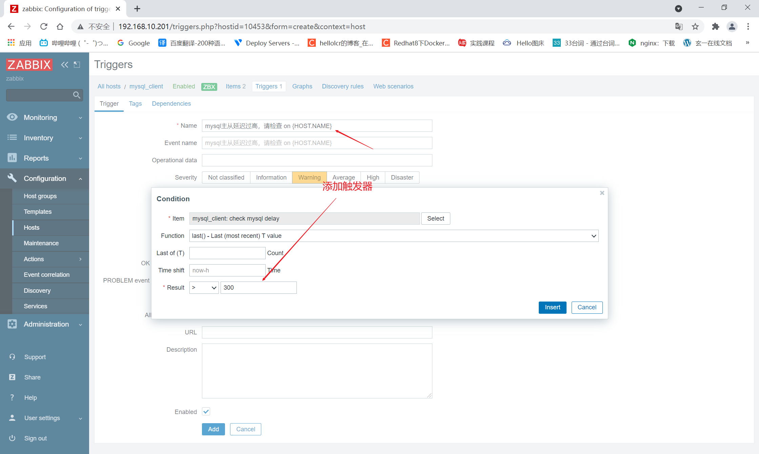The image size is (759, 454).
Task: Switch to Dependencies tab
Action: (171, 104)
